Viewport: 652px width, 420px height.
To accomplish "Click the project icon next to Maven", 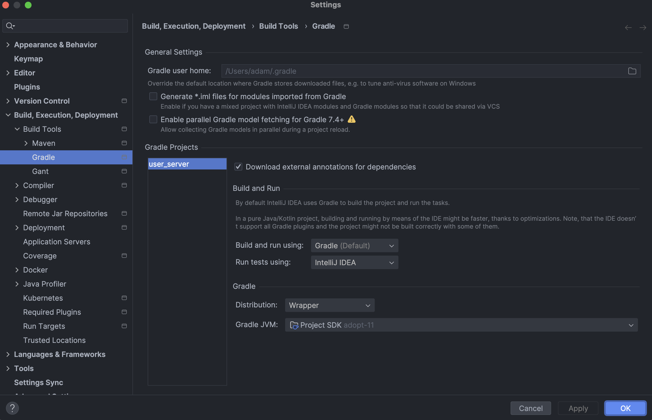I will (124, 143).
